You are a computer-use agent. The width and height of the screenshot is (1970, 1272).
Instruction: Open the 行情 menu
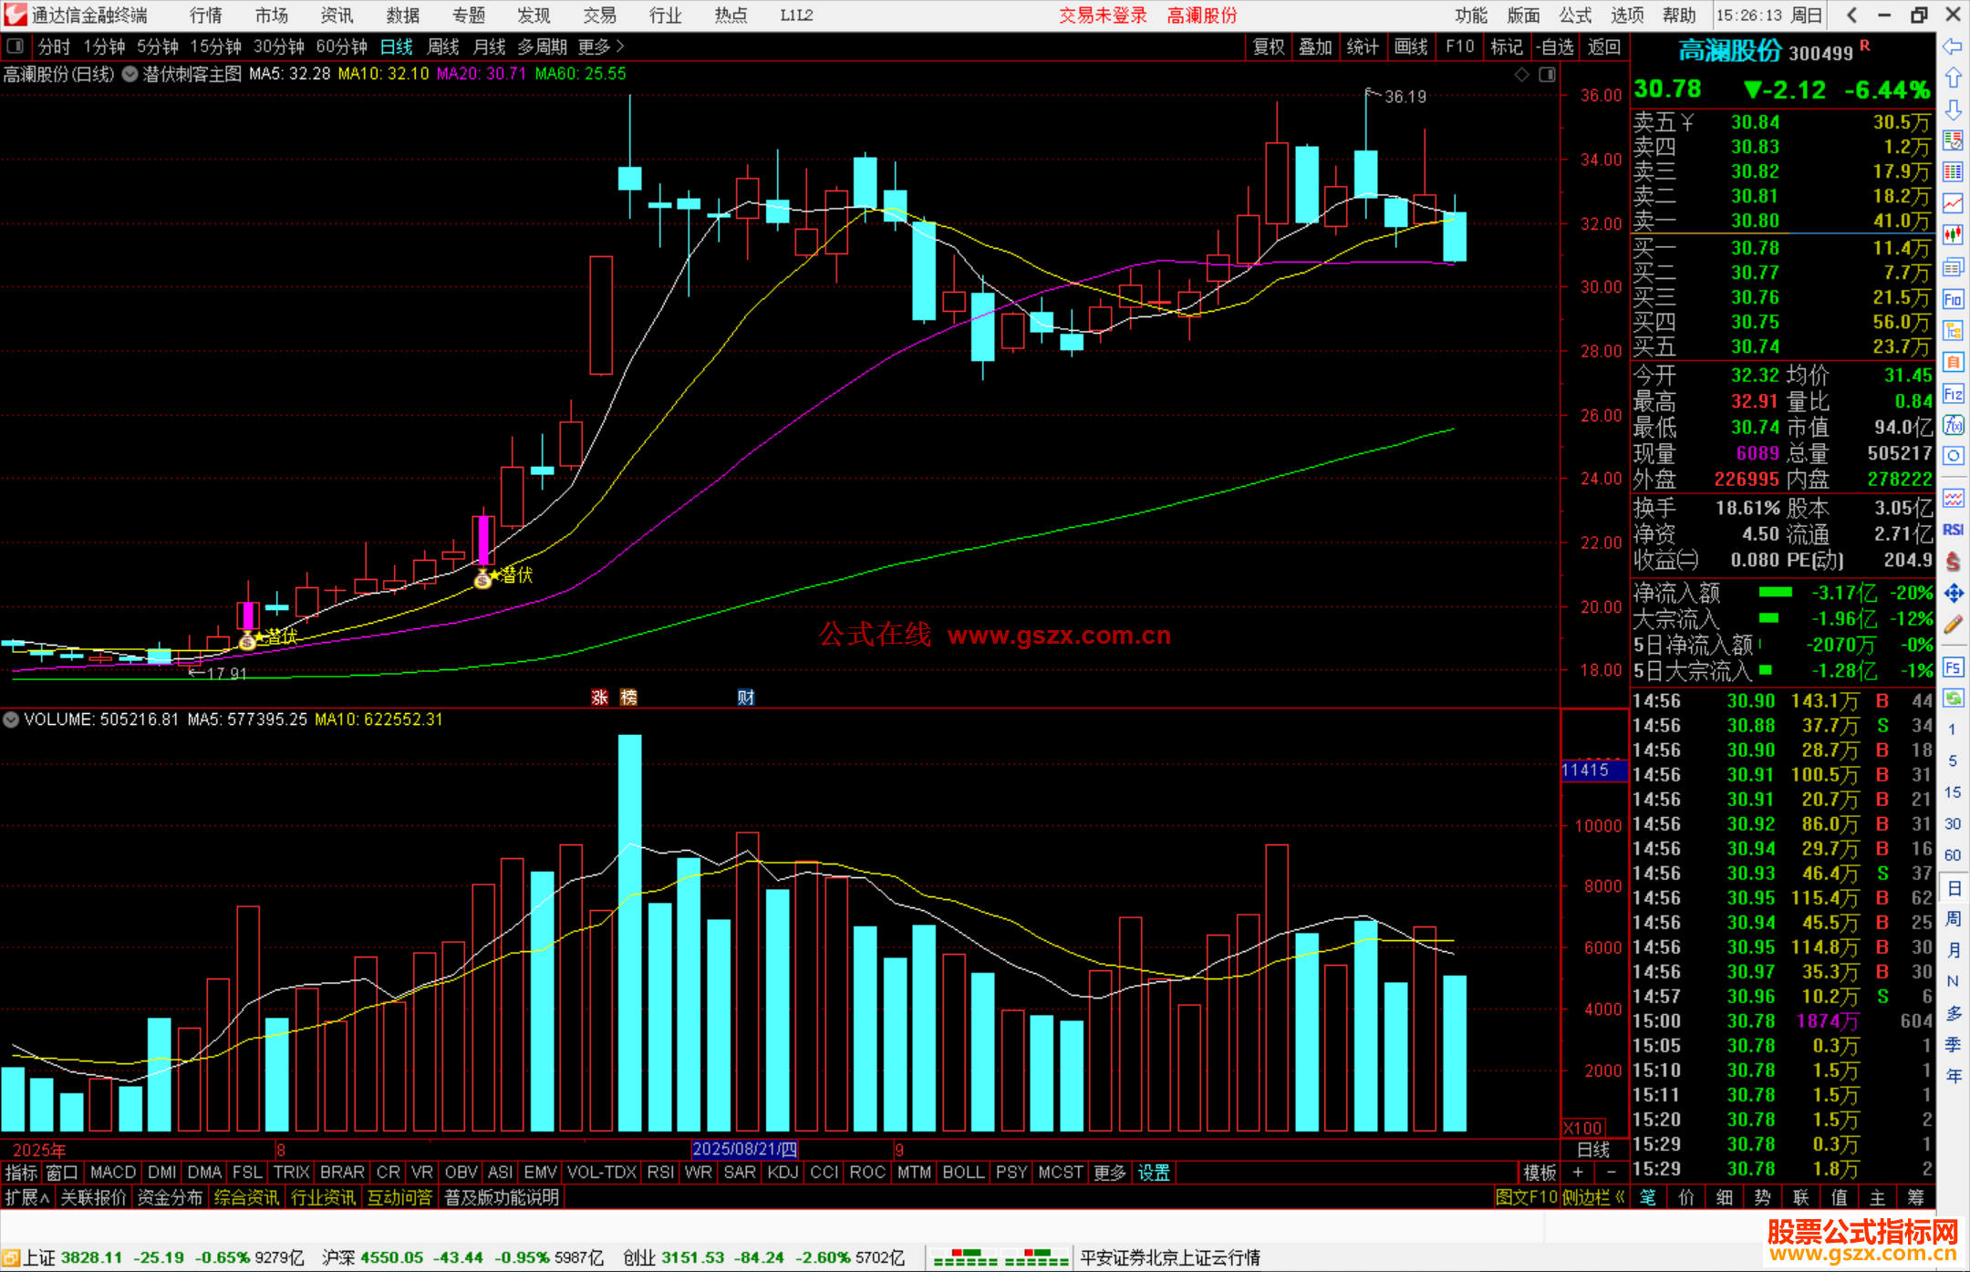205,16
